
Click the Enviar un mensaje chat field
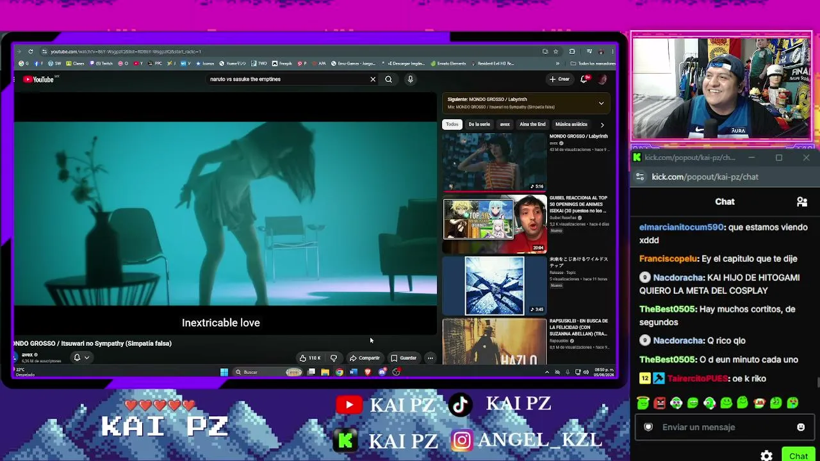pos(724,427)
